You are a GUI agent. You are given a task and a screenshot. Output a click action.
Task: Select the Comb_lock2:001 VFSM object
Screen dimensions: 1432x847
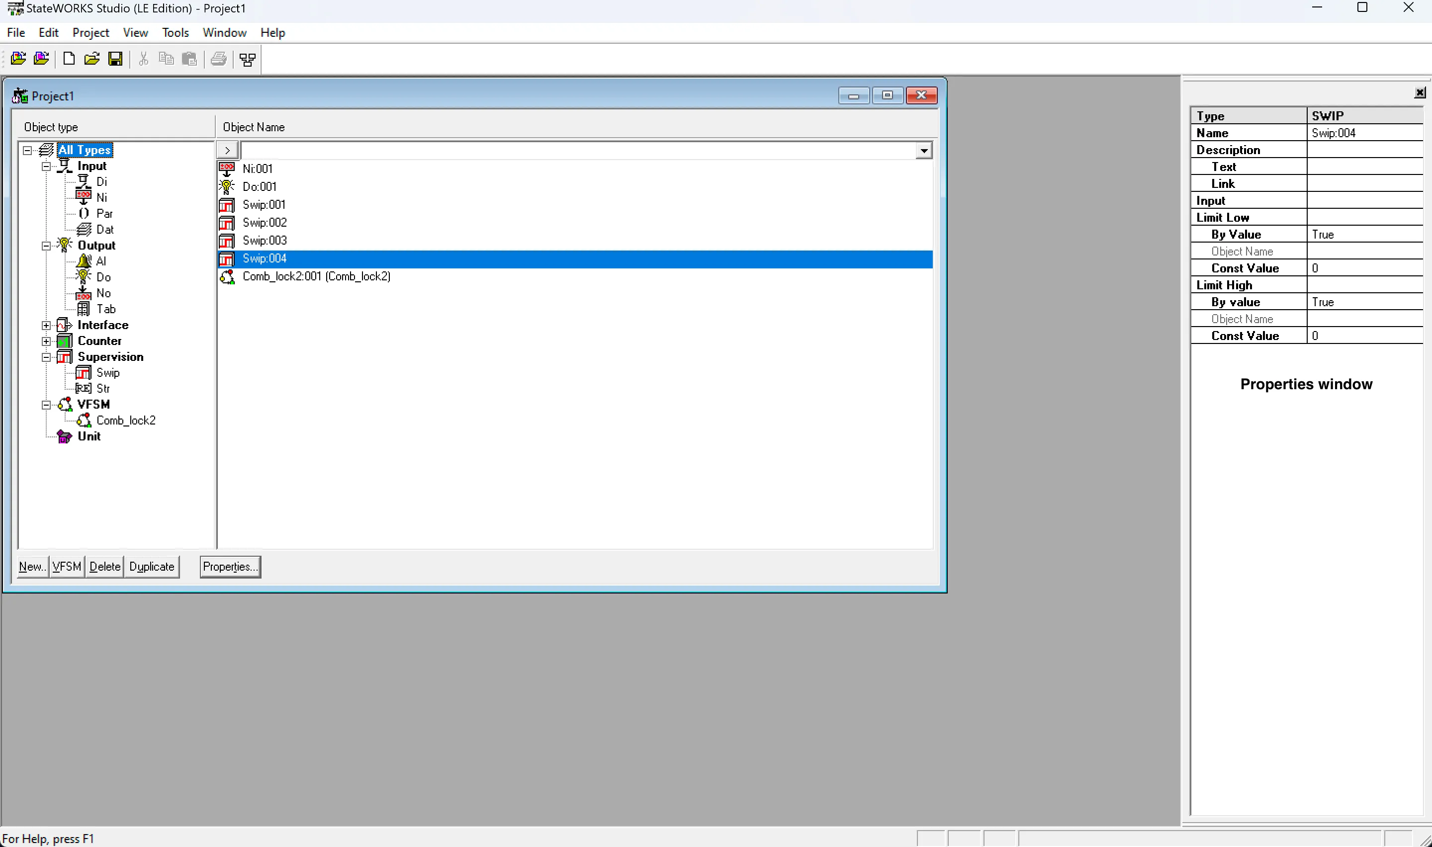point(316,276)
